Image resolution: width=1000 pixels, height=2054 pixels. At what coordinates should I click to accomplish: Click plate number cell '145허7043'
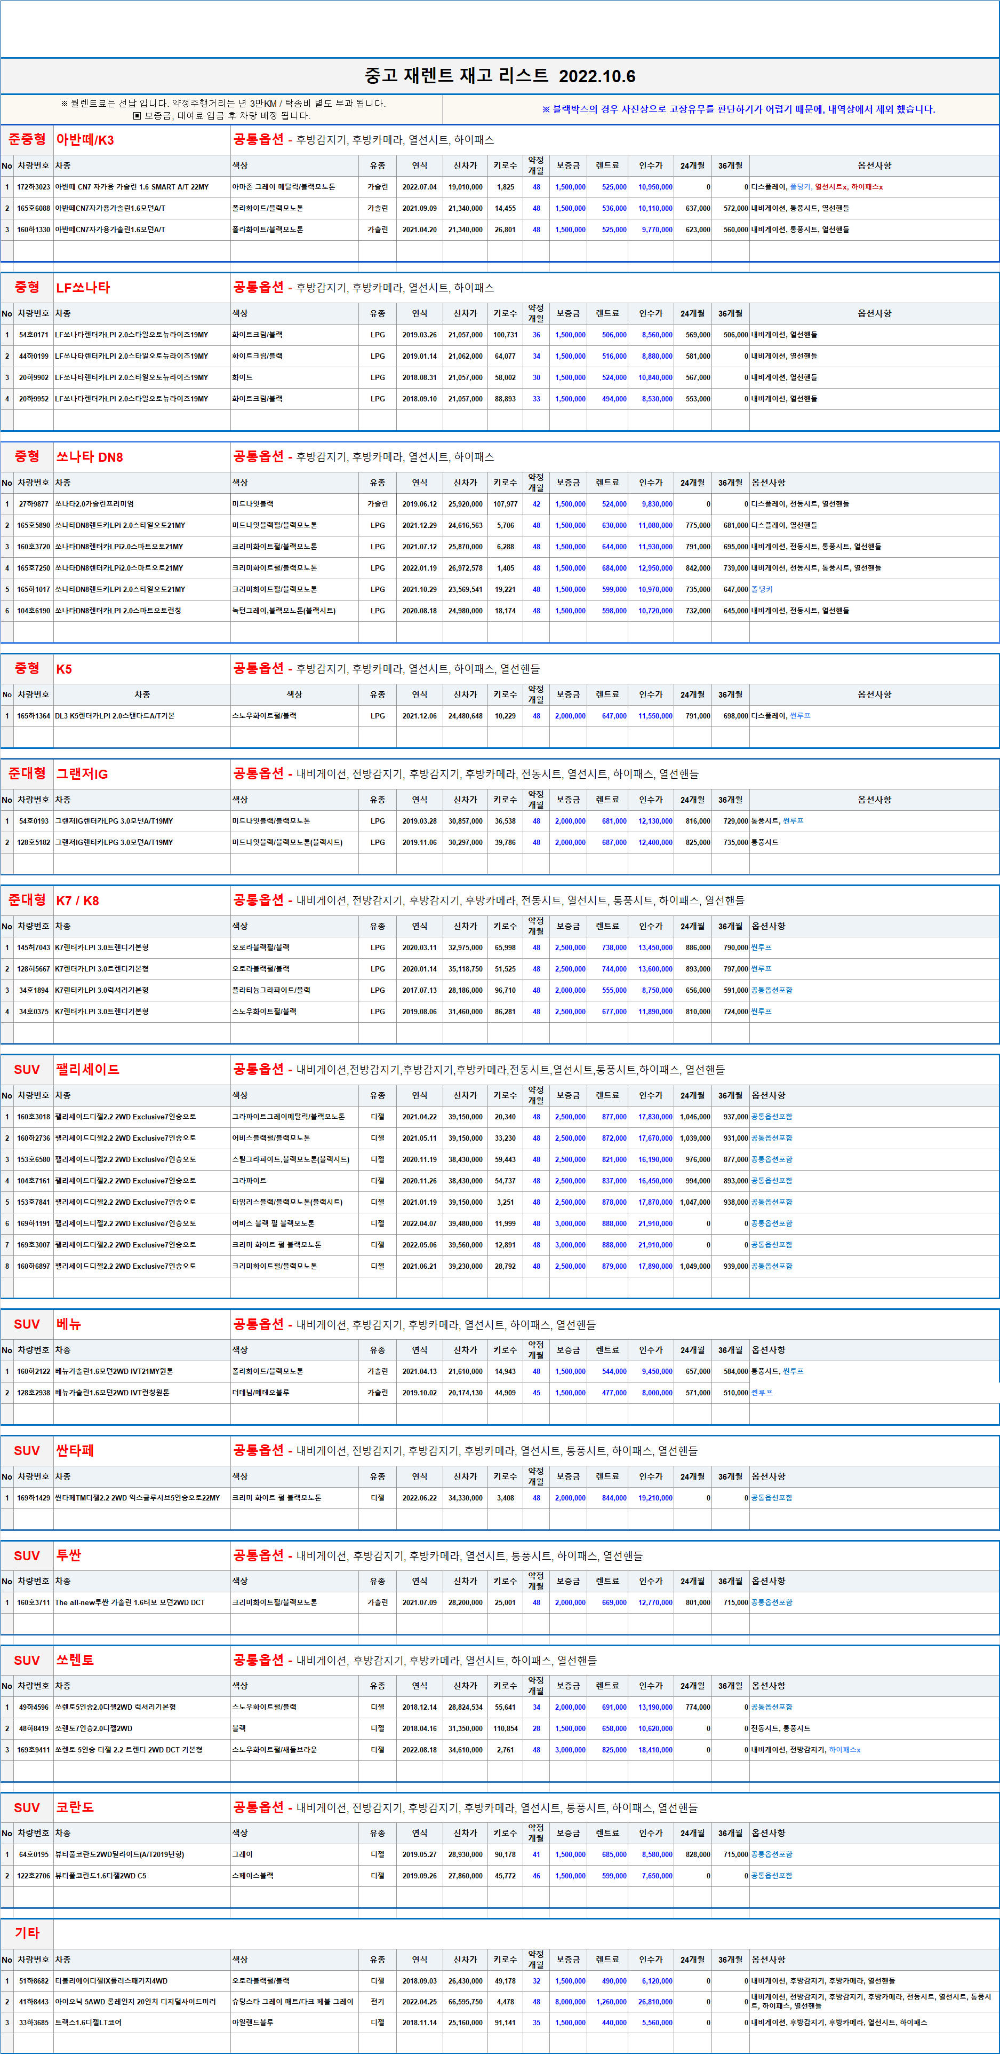34,947
